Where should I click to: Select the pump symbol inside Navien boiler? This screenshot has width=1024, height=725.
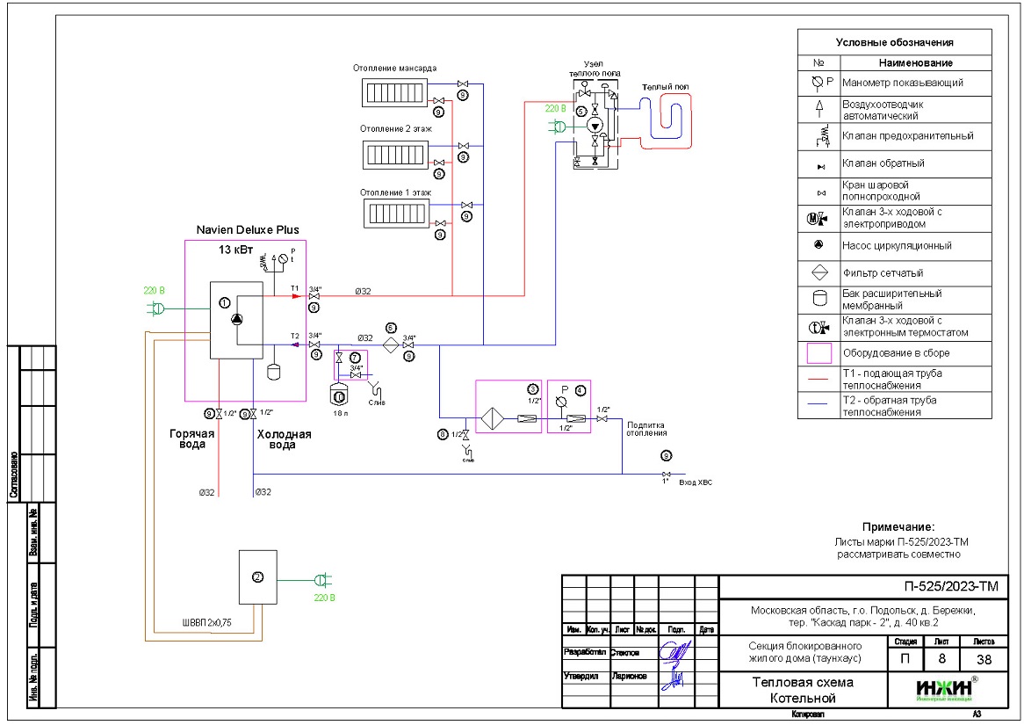tap(237, 320)
